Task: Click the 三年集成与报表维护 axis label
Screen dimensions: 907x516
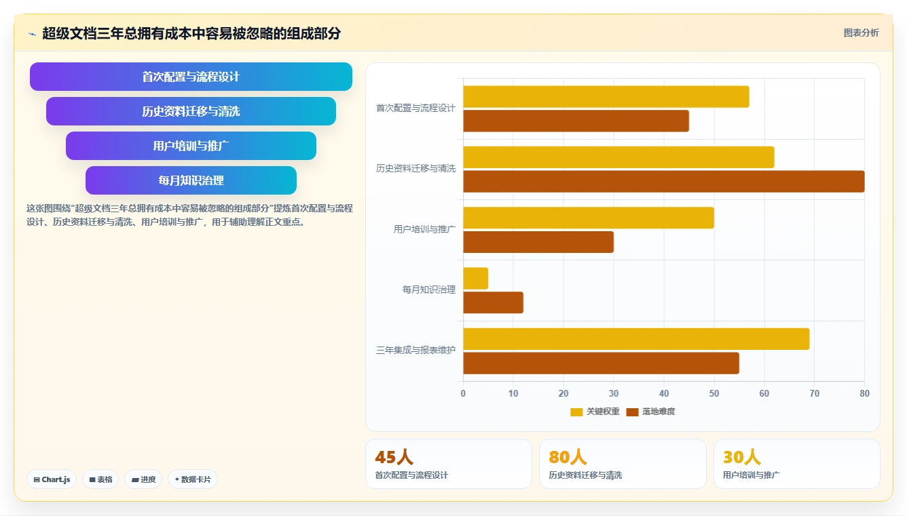Action: (x=416, y=351)
